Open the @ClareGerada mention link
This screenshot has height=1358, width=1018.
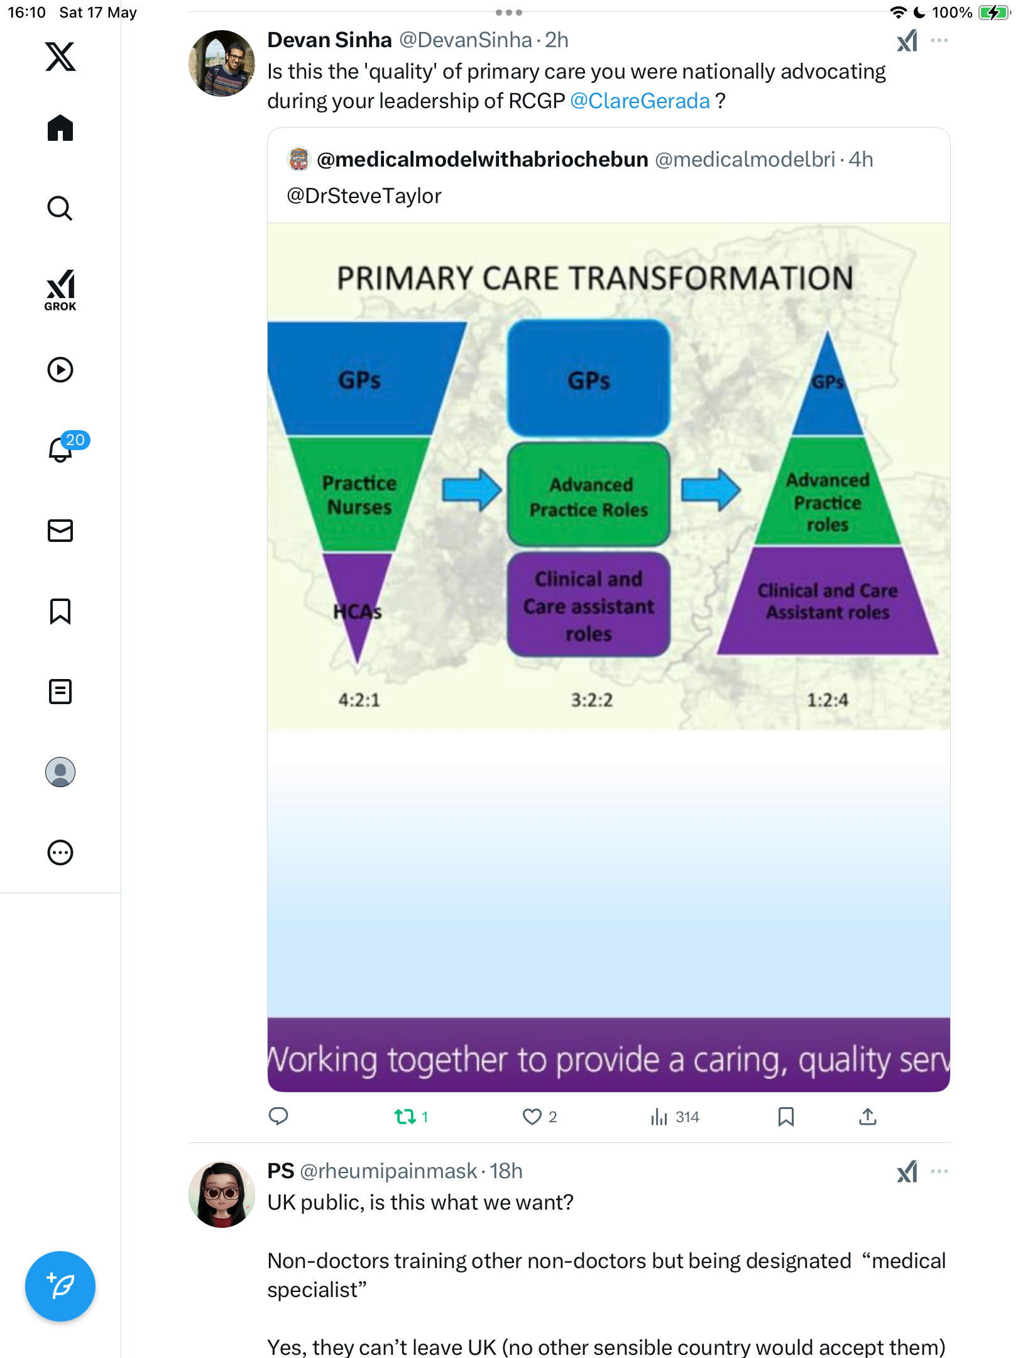pos(640,101)
